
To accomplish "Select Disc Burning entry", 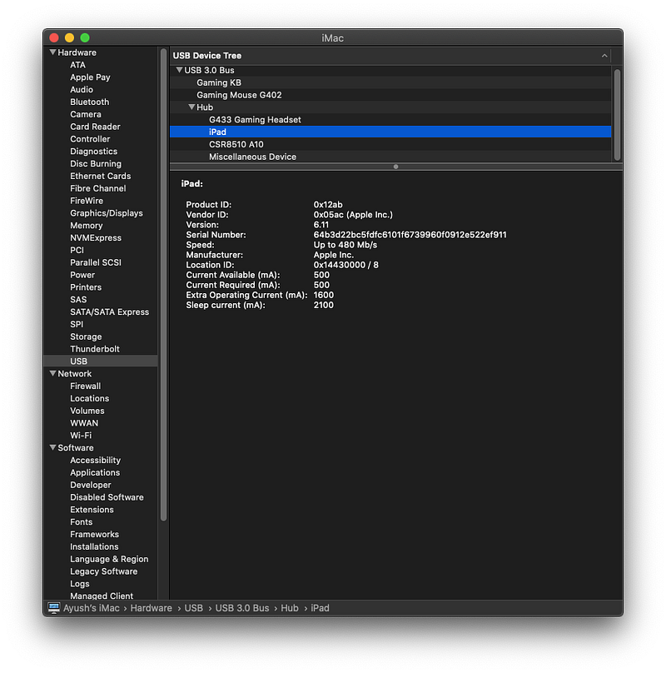I will 96,163.
